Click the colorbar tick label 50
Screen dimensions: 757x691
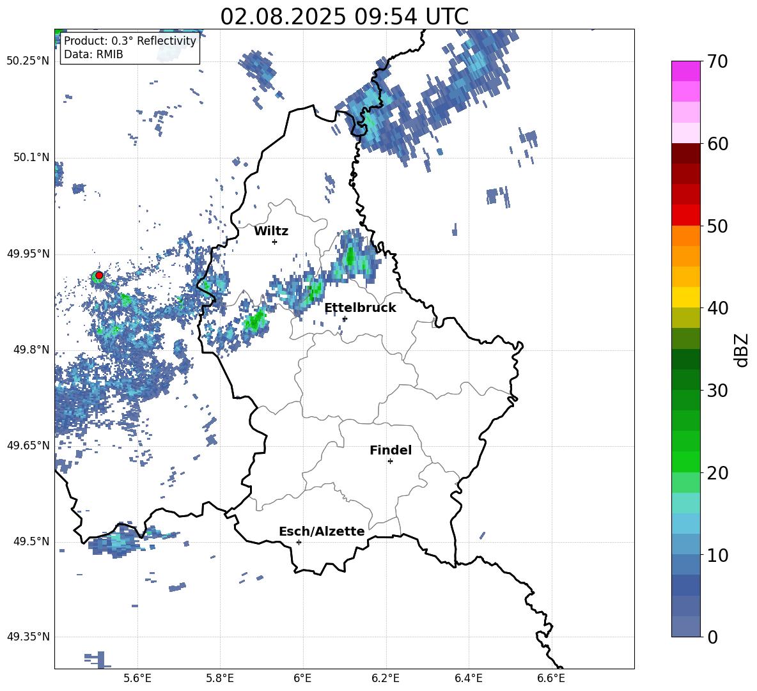pyautogui.click(x=717, y=226)
